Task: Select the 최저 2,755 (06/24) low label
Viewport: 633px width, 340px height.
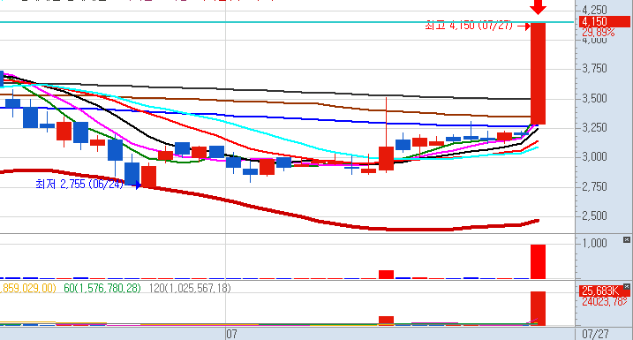Action: coord(79,185)
